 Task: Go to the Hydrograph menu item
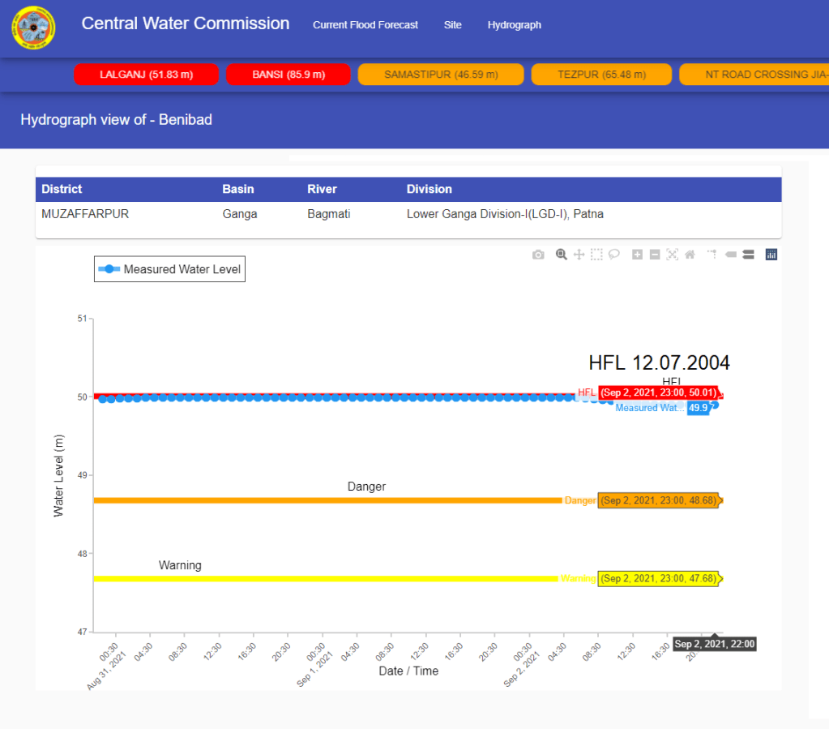point(515,25)
